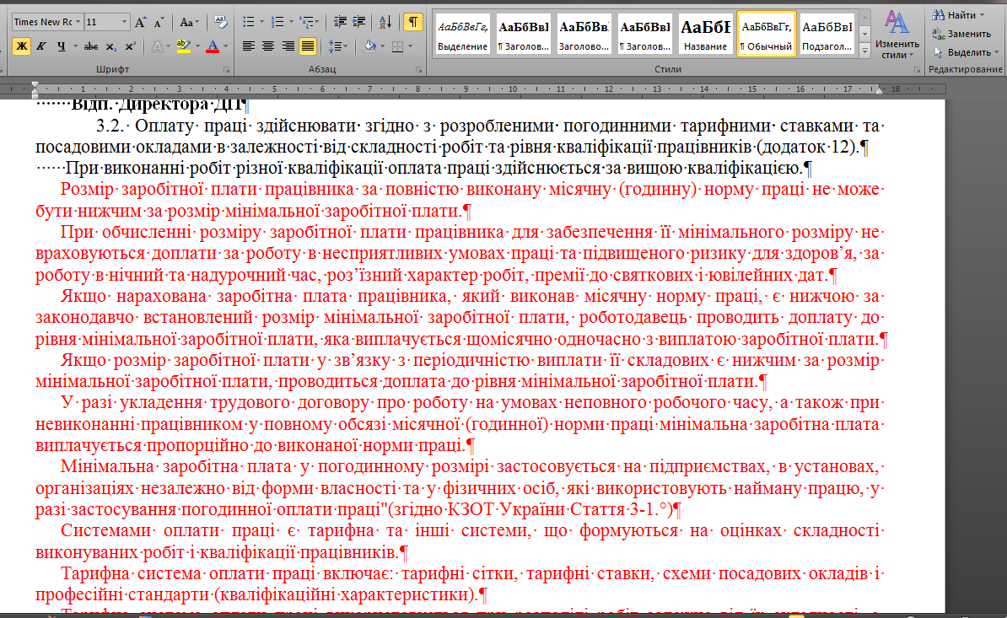Viewport: 1007px width, 618px height.
Task: Toggle Bold formatting off
Action: pyautogui.click(x=21, y=46)
